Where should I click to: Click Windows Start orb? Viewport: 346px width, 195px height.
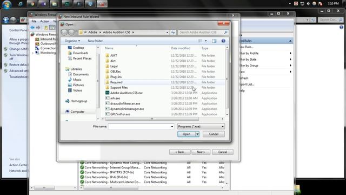click(6, 5)
